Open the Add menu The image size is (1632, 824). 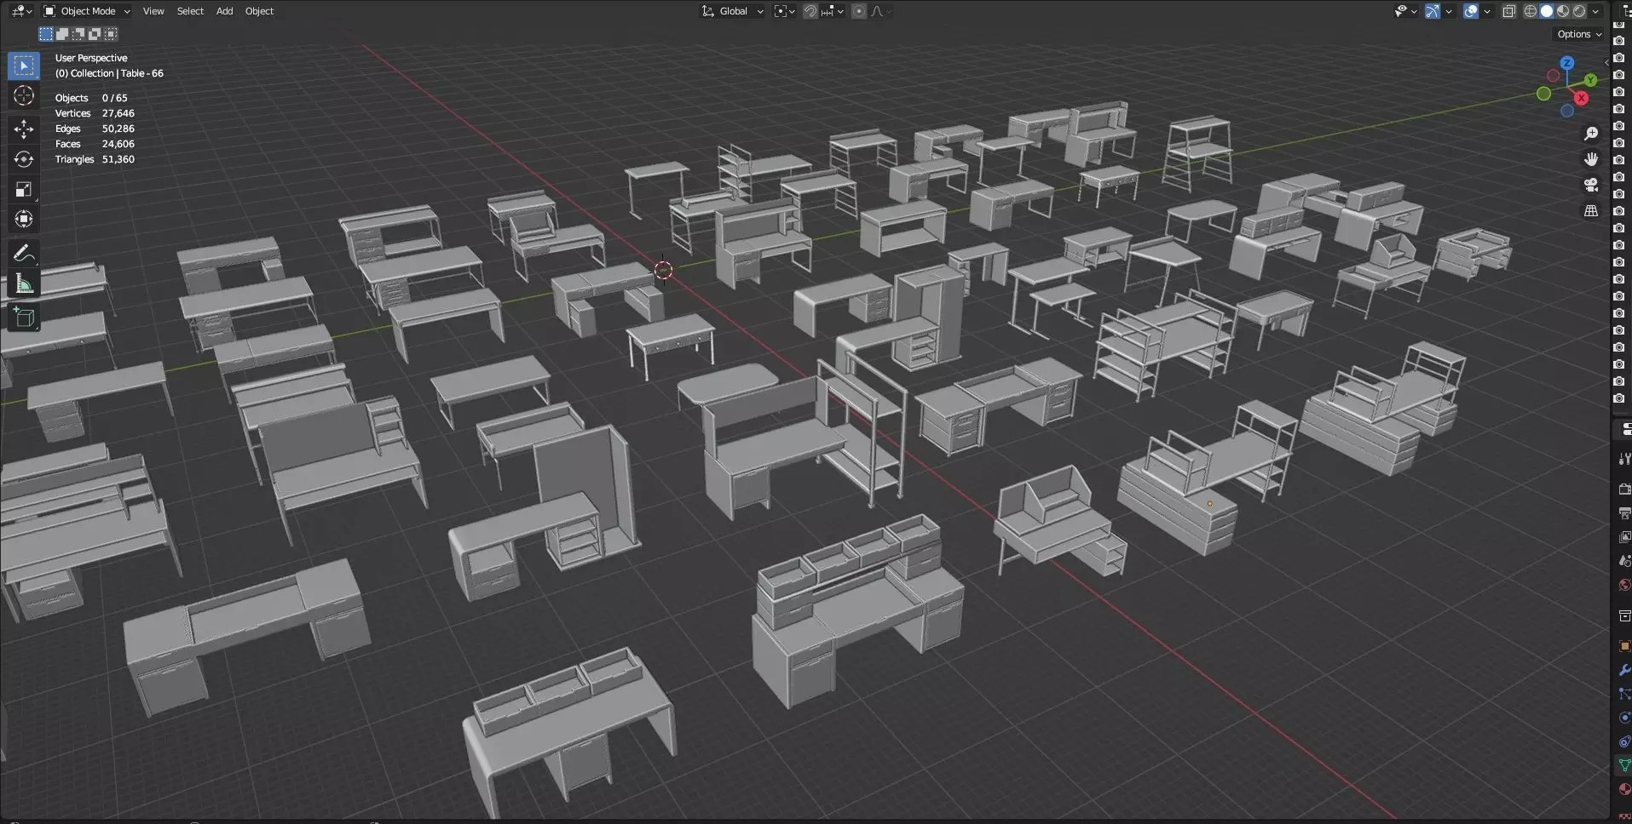tap(224, 11)
